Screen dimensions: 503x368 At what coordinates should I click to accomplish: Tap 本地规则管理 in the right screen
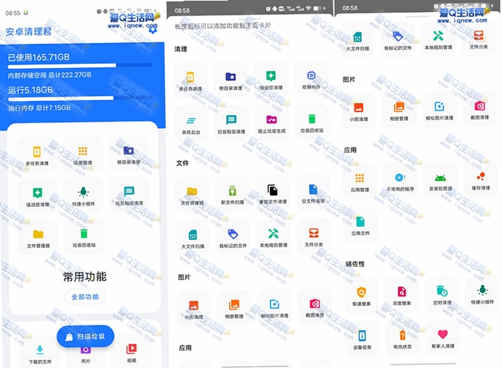(438, 39)
